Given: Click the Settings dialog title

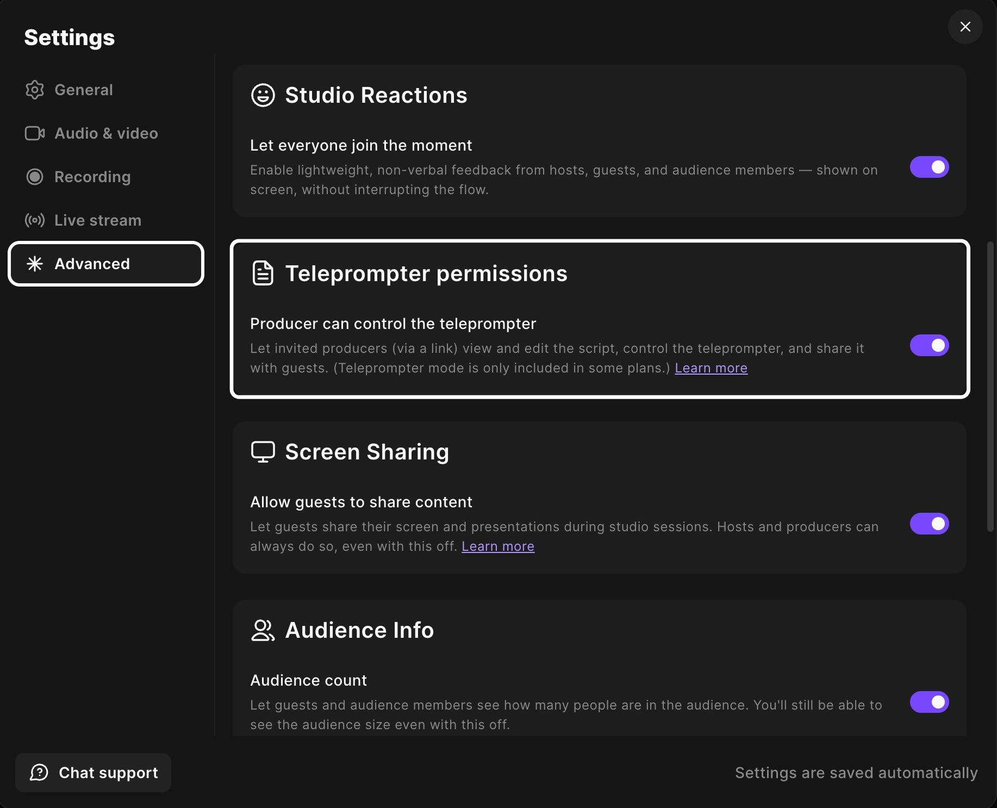Looking at the screenshot, I should tap(70, 38).
